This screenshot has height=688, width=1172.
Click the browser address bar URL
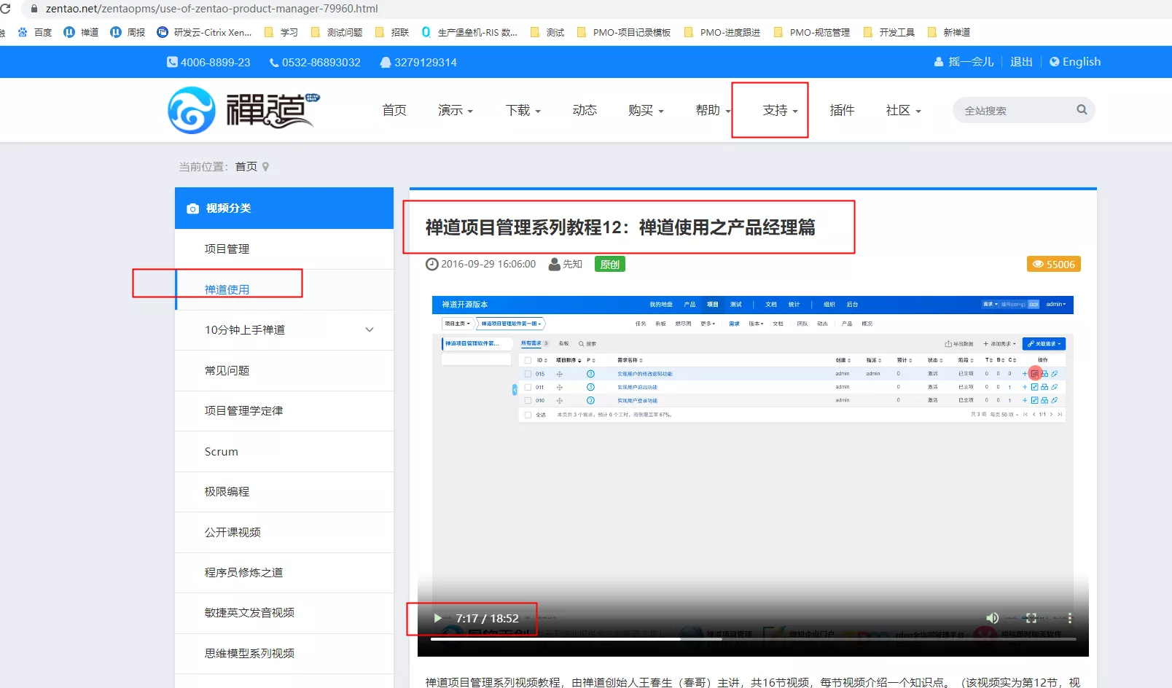[x=211, y=9]
